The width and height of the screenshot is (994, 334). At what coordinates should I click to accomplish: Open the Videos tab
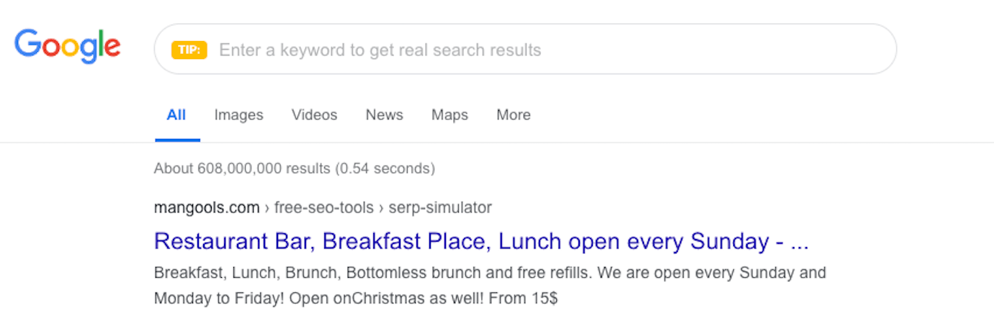314,115
